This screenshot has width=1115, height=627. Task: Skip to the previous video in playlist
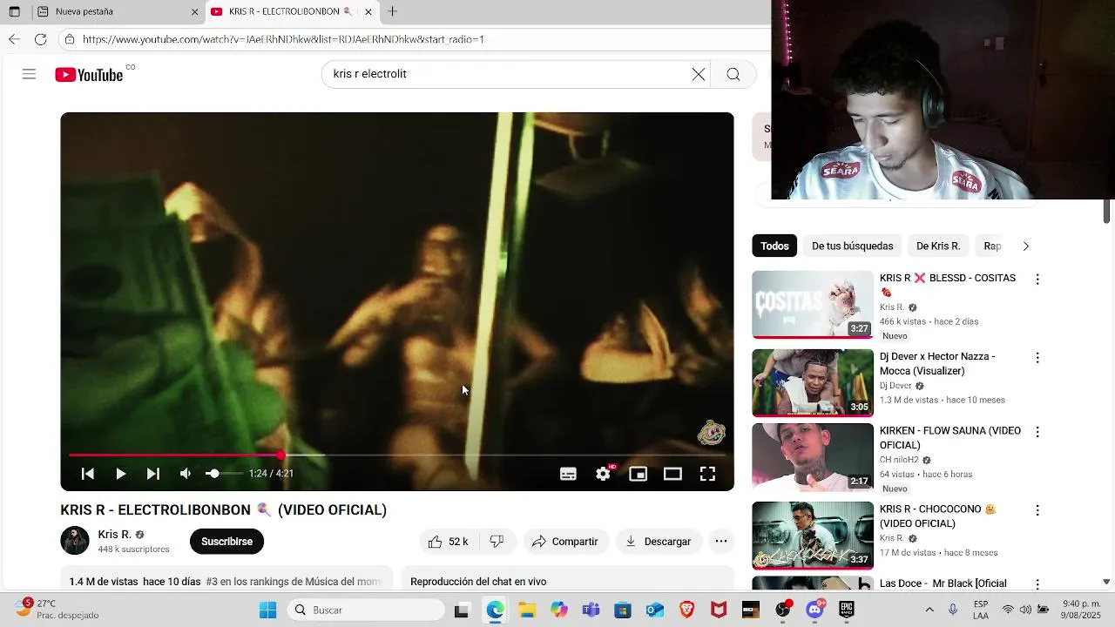click(88, 474)
